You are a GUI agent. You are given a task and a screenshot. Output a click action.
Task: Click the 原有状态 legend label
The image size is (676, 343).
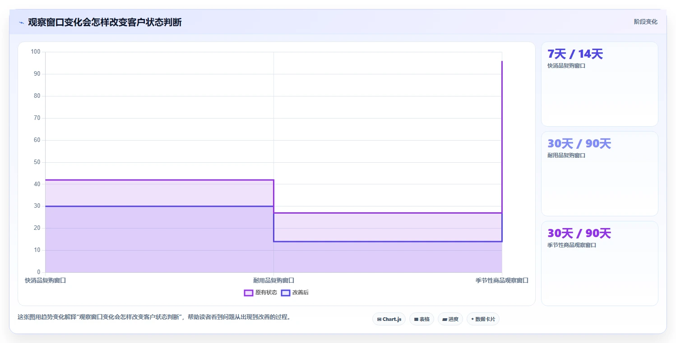coord(266,293)
